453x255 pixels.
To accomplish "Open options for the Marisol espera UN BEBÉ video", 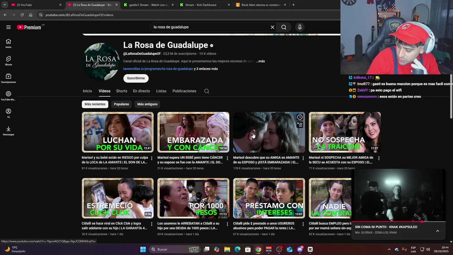I will [227, 158].
